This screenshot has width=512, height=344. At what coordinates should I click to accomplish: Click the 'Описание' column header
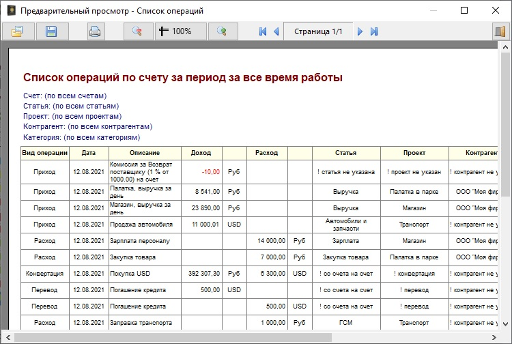click(145, 153)
